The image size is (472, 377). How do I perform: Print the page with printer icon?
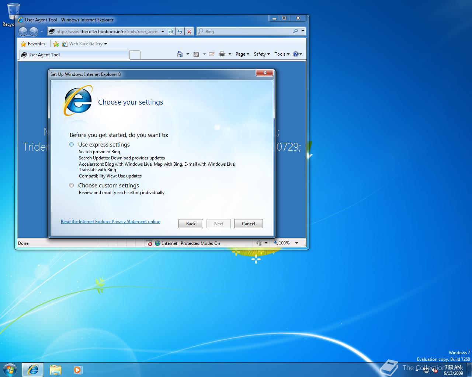tap(222, 54)
